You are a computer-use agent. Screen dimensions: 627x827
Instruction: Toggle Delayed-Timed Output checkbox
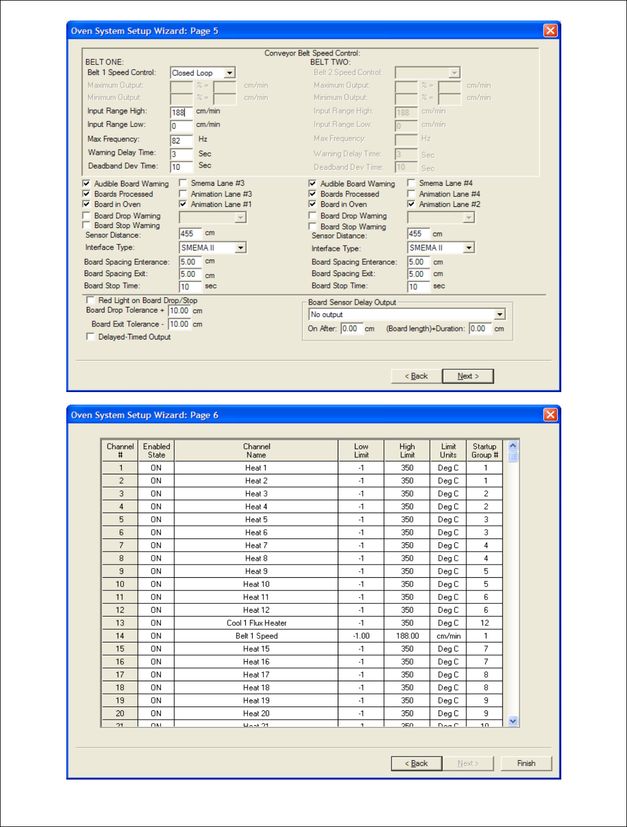(90, 337)
